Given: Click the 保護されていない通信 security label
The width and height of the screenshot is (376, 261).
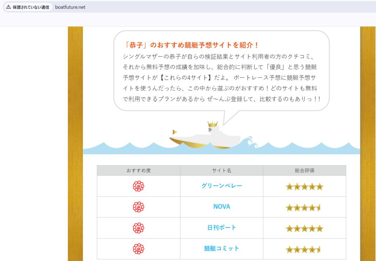Looking at the screenshot, I should [31, 7].
